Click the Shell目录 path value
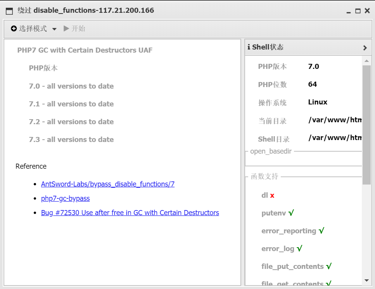This screenshot has height=289, width=375. click(335, 138)
